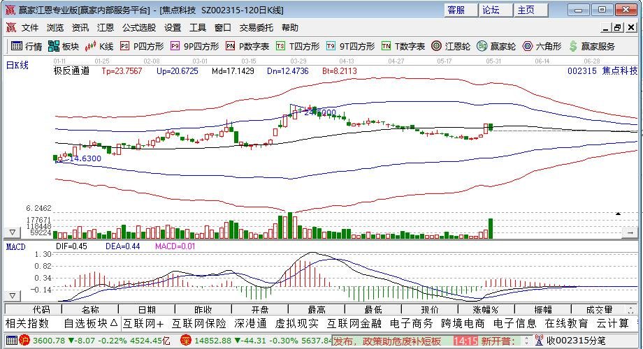The image size is (643, 349).
Task: Click the red 赢 logo in menu bar
Action: click(x=11, y=28)
